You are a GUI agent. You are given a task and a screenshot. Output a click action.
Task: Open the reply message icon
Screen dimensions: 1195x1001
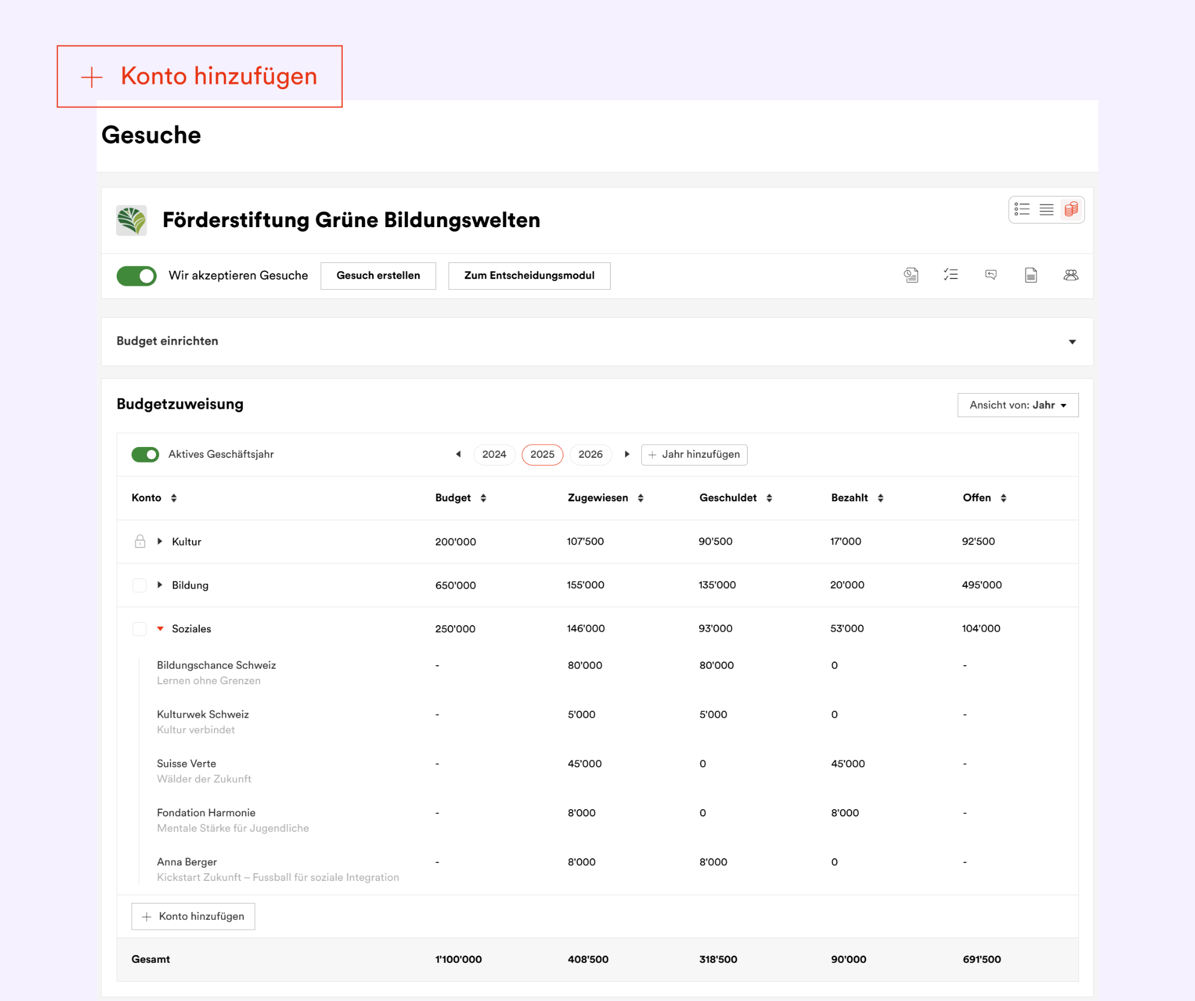click(990, 275)
